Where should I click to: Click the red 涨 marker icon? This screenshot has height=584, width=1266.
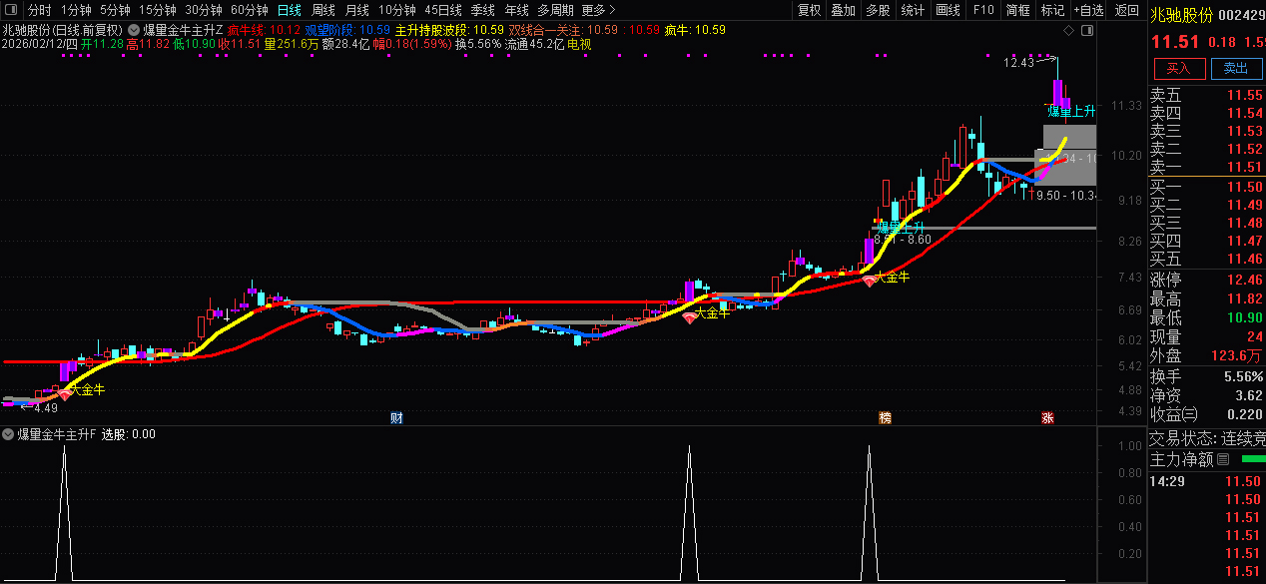pyautogui.click(x=1047, y=417)
